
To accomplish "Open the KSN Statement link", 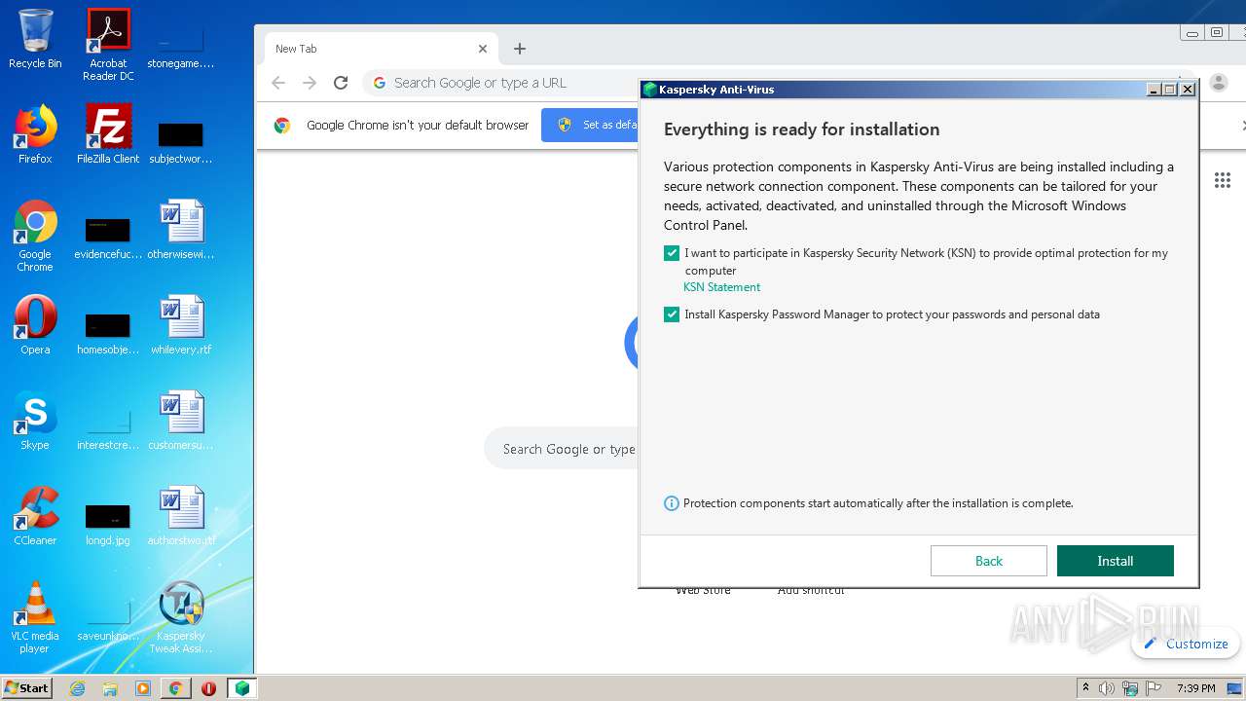I will [x=721, y=287].
